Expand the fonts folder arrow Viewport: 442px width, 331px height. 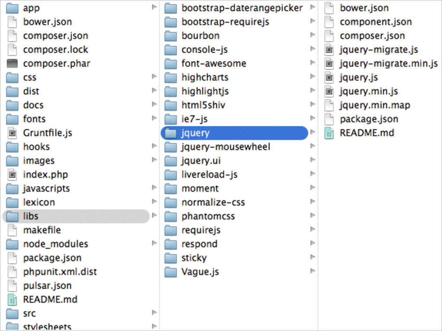pyautogui.click(x=154, y=118)
